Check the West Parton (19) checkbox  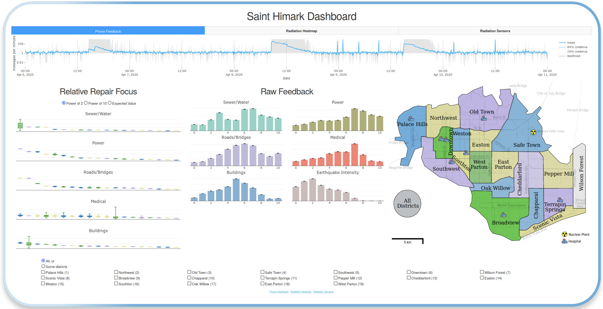pos(336,284)
